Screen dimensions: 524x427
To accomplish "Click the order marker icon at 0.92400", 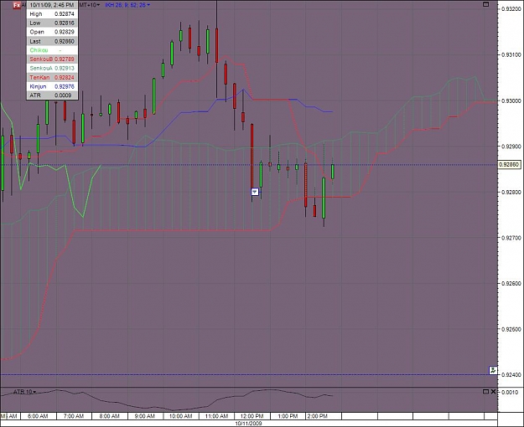I will point(493,370).
